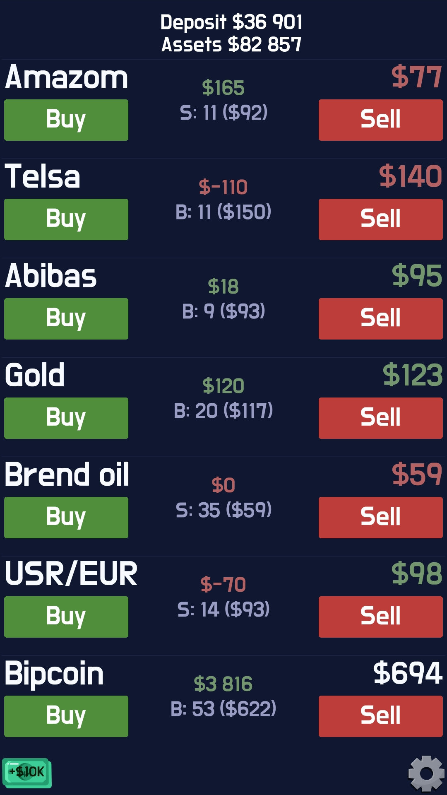The height and width of the screenshot is (795, 447).
Task: Sell Brend oil
Action: (x=381, y=518)
